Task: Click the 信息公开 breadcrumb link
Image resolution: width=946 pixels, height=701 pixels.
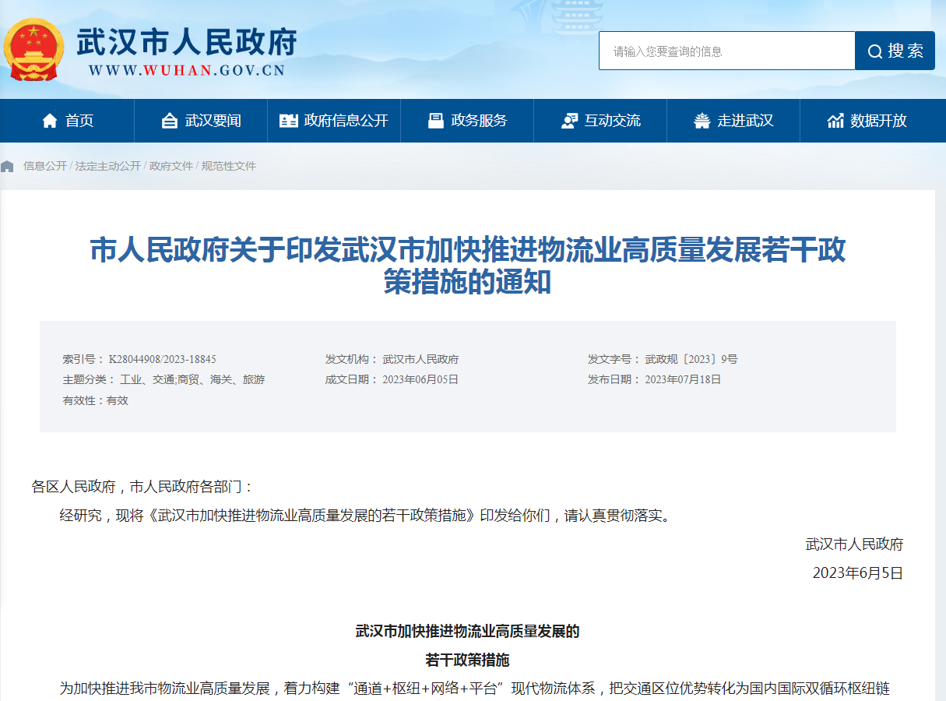Action: [45, 166]
